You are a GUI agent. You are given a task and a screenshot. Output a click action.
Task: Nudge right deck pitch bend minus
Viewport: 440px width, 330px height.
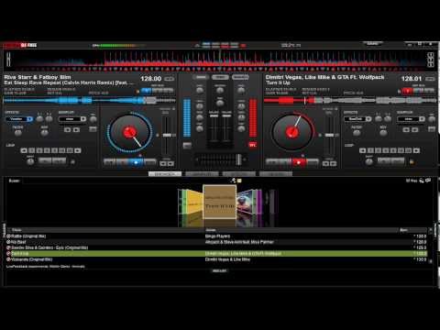click(x=325, y=164)
